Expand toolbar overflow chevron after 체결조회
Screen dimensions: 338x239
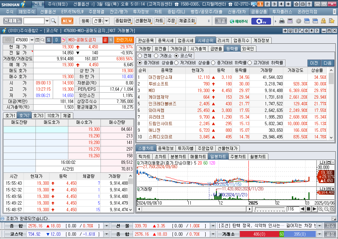coord(209,21)
